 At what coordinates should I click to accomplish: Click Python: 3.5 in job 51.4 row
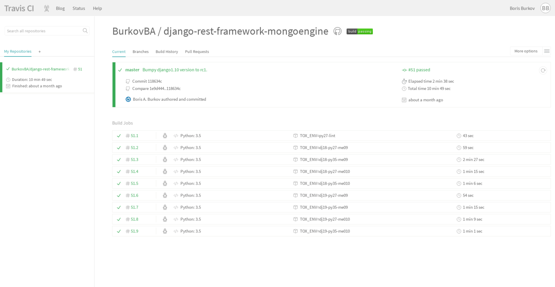point(190,172)
